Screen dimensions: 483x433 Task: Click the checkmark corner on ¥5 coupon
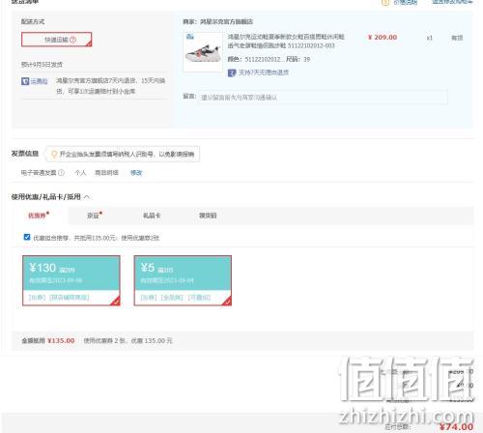[227, 302]
